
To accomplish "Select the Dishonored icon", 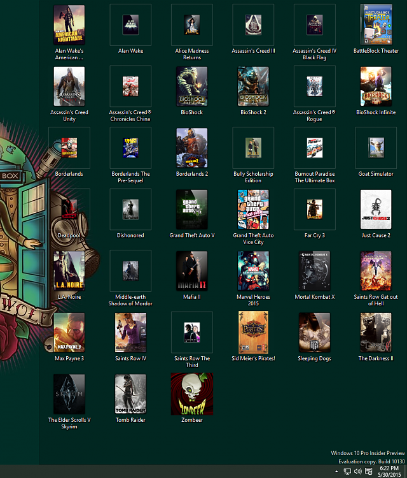I will click(130, 209).
